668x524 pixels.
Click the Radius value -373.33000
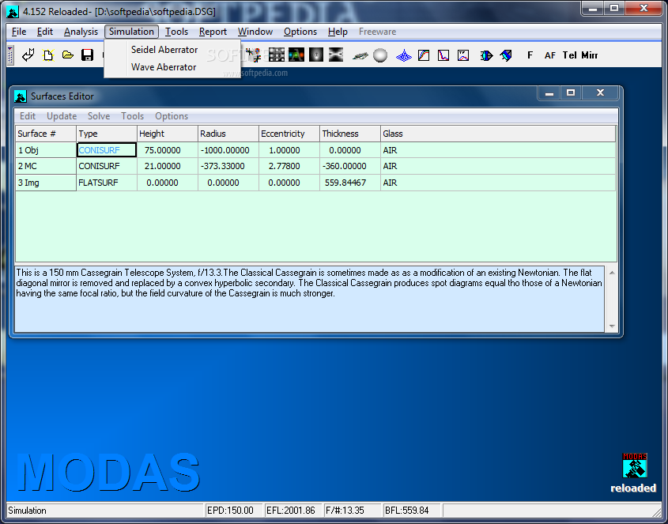pyautogui.click(x=228, y=166)
